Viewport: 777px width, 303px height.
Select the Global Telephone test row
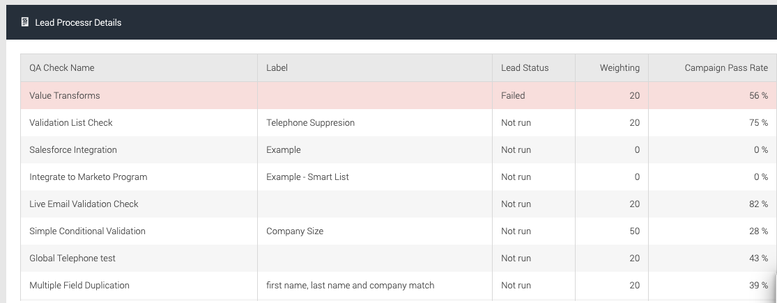[399, 259]
